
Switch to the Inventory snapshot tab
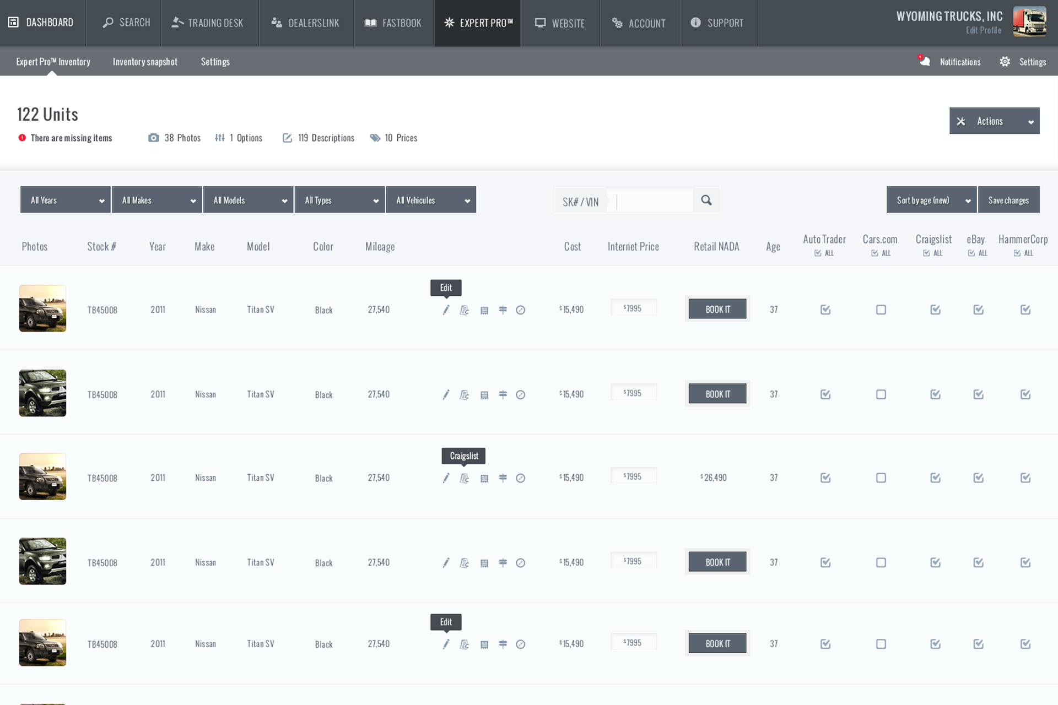coord(145,62)
